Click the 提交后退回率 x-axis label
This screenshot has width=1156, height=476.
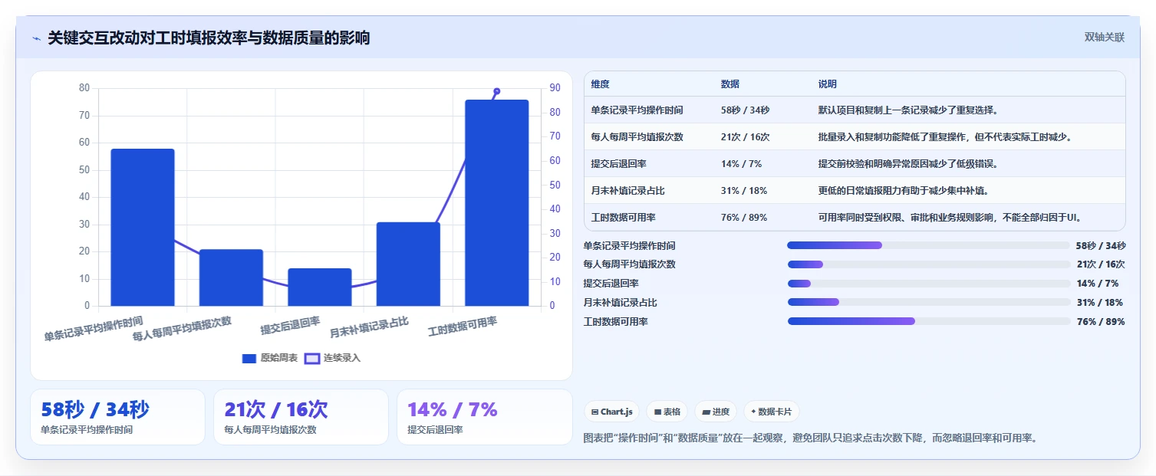tap(291, 326)
